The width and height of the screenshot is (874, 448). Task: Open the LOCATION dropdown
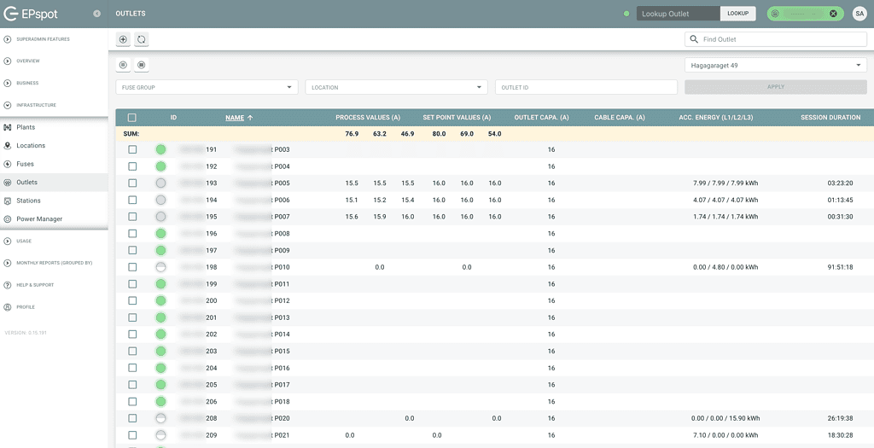pyautogui.click(x=396, y=87)
